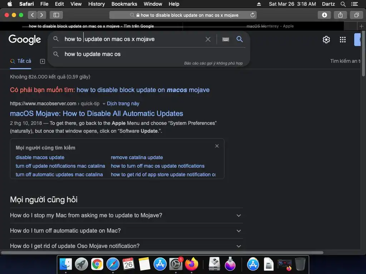Select the "Tất cả" results tab
This screenshot has width=366, height=274.
20,61
